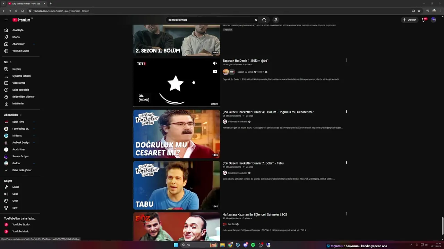The height and width of the screenshot is (249, 444).
Task: Open options menu for Taşacak Bu Deniz
Action: tap(346, 60)
